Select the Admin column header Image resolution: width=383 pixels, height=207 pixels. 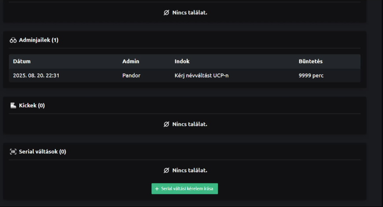click(131, 61)
